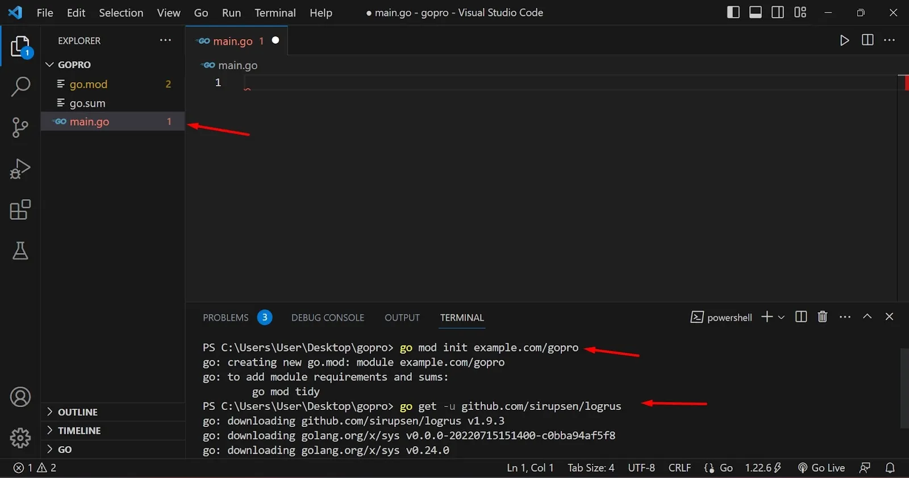This screenshot has height=478, width=909.
Task: Split the terminal
Action: point(801,317)
